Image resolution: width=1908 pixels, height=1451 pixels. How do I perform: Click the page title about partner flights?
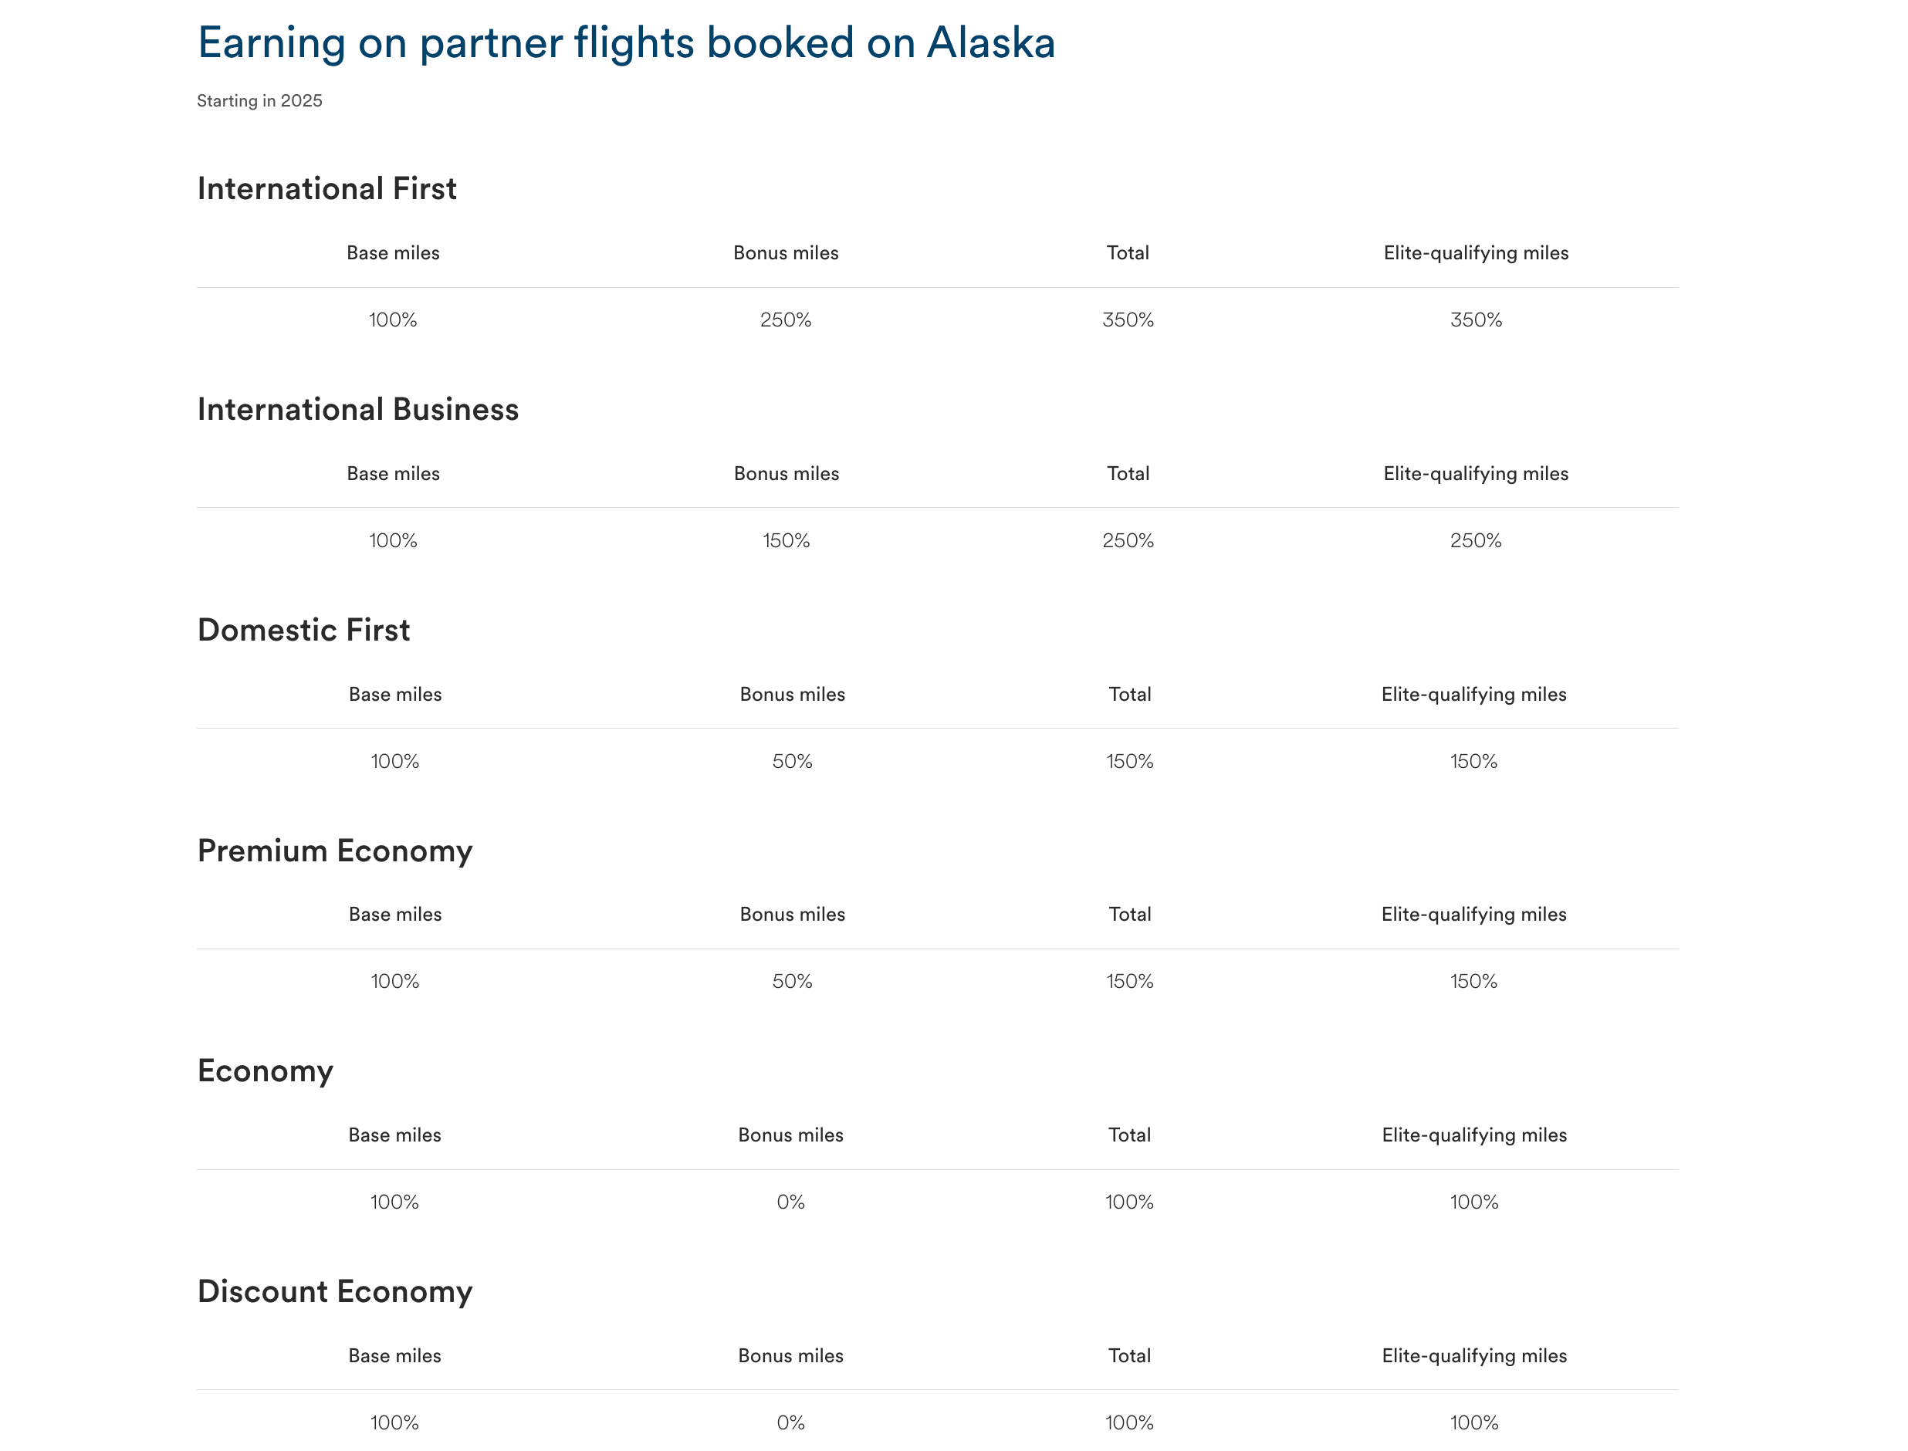click(x=625, y=43)
